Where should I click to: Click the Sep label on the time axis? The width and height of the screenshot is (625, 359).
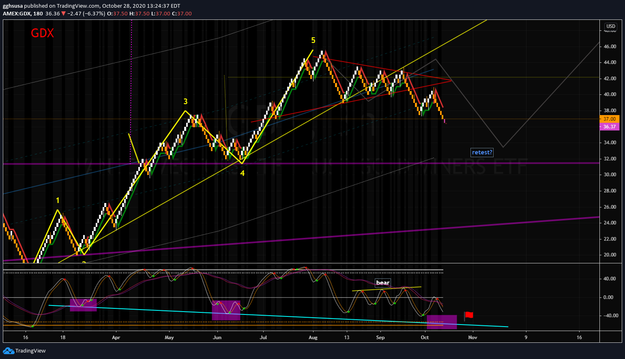point(380,338)
